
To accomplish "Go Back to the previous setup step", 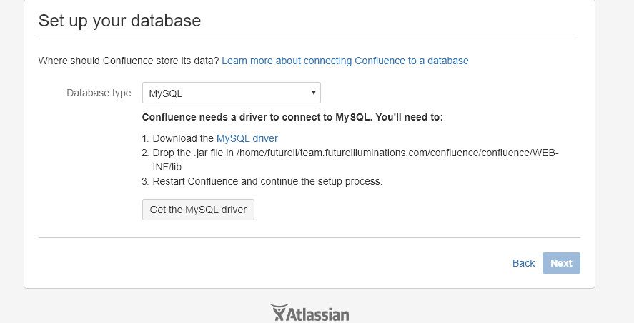I will pos(523,263).
